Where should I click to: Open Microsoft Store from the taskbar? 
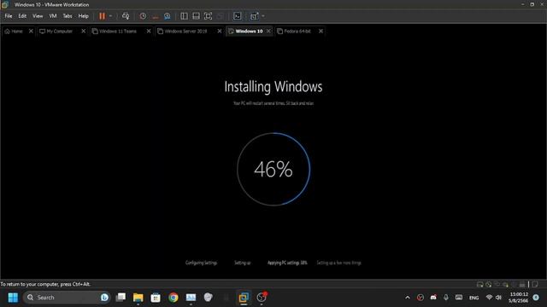tap(156, 298)
